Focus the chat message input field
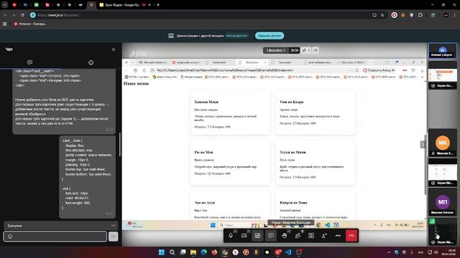This screenshot has height=258, width=460. [x=55, y=236]
